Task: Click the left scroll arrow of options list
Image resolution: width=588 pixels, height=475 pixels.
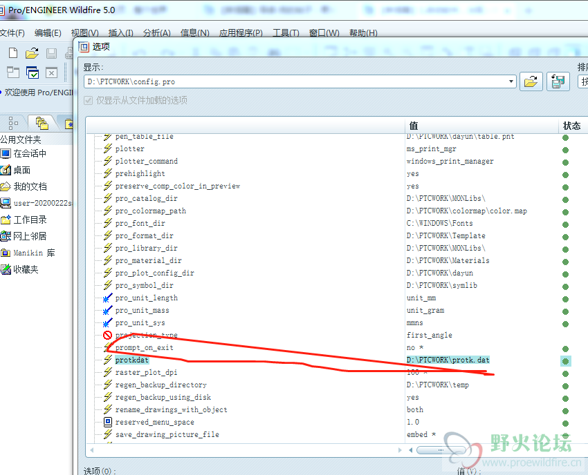Action: 92,450
